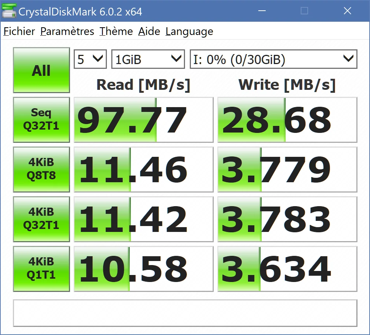Open the Aide menu
Image resolution: width=370 pixels, height=335 pixels.
pyautogui.click(x=149, y=31)
